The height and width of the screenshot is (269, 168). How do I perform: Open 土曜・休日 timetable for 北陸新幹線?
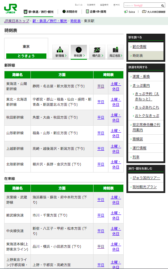[x=116, y=165]
